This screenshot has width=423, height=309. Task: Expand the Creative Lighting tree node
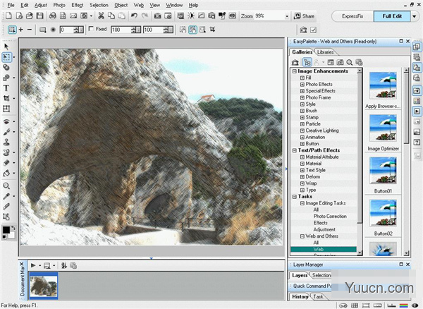302,131
